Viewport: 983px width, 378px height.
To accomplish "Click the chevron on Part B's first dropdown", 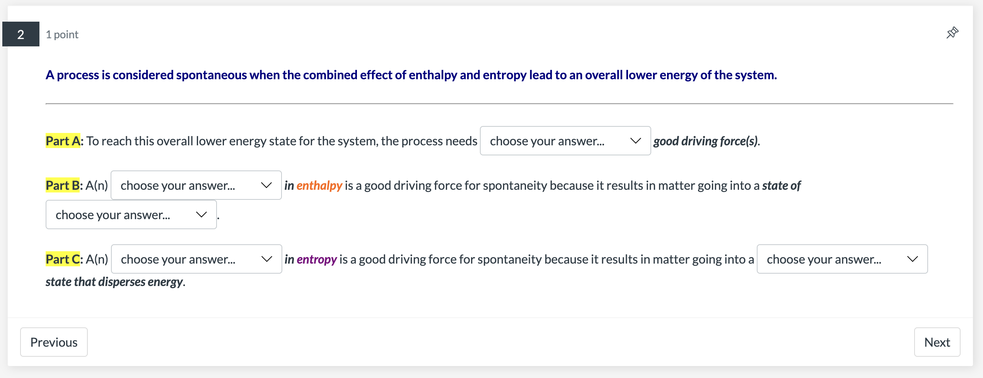I will (266, 185).
